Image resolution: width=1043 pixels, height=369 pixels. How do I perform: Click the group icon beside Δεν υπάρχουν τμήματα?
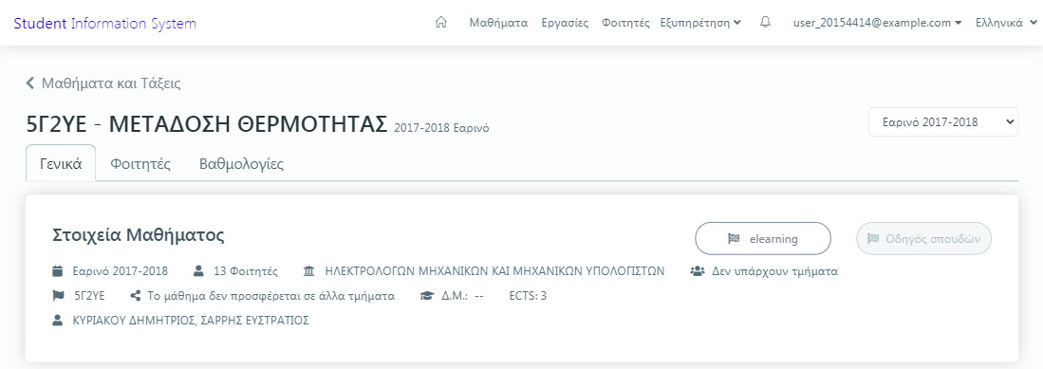click(x=697, y=271)
